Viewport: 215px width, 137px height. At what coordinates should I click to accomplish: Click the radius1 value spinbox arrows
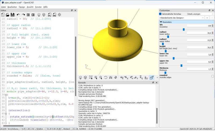213,33
